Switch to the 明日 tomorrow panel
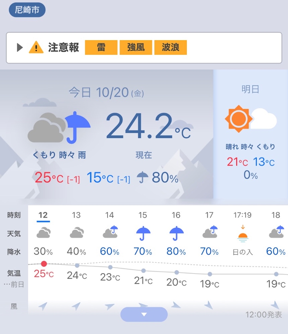Viewport: 288px width, 334px height. (x=250, y=89)
